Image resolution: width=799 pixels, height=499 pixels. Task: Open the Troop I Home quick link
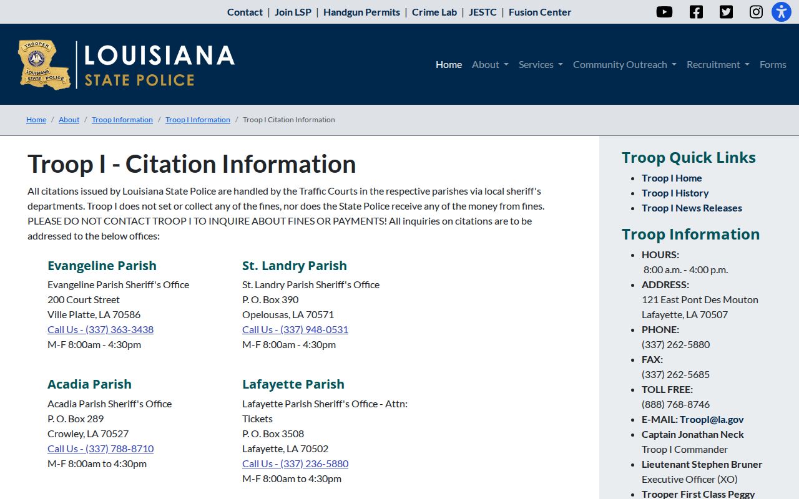pyautogui.click(x=672, y=178)
